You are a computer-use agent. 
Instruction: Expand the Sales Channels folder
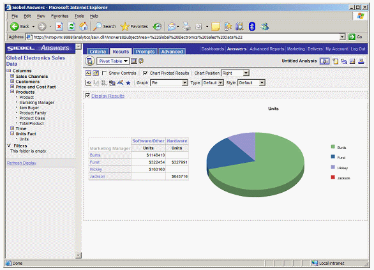point(12,76)
